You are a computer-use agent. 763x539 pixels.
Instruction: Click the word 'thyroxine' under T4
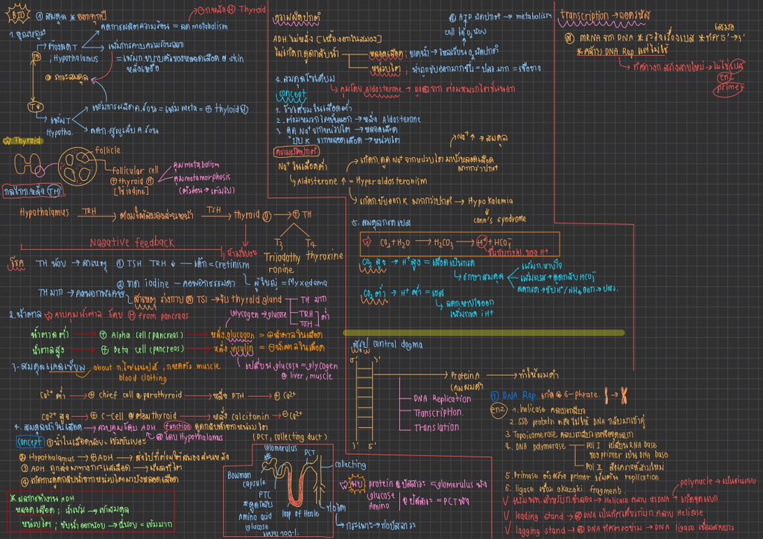point(325,255)
